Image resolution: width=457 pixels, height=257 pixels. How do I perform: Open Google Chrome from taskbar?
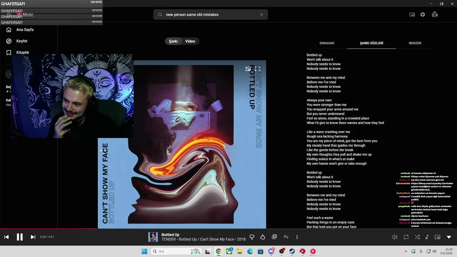[x=219, y=251]
